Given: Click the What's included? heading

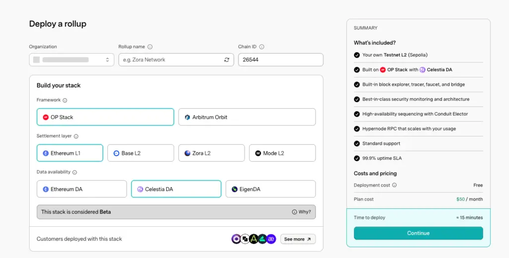Looking at the screenshot, I should tap(375, 43).
